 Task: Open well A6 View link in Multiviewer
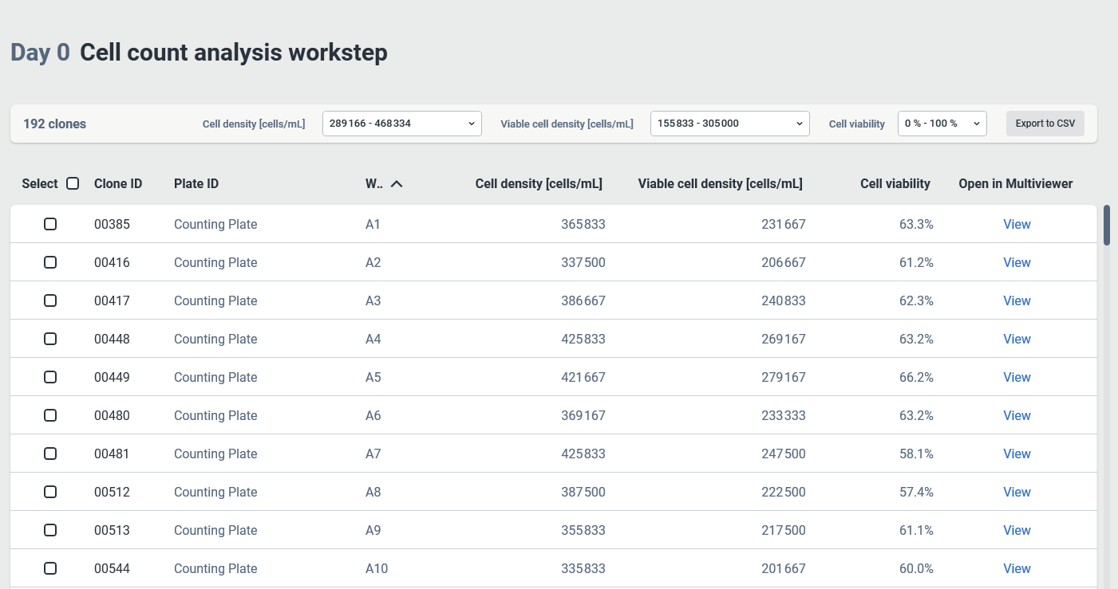pos(1017,415)
